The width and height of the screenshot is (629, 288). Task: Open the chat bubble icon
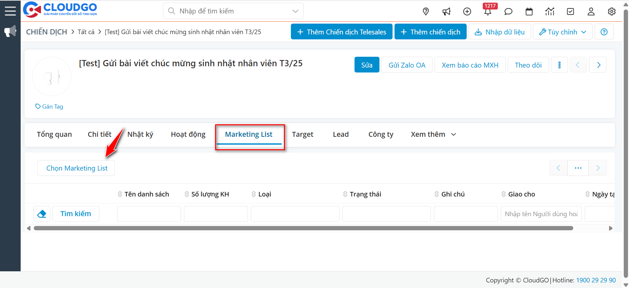click(508, 11)
